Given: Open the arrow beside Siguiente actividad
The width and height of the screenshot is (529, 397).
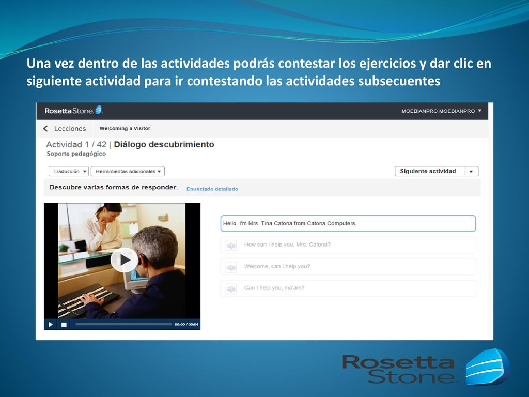Looking at the screenshot, I should tap(471, 171).
